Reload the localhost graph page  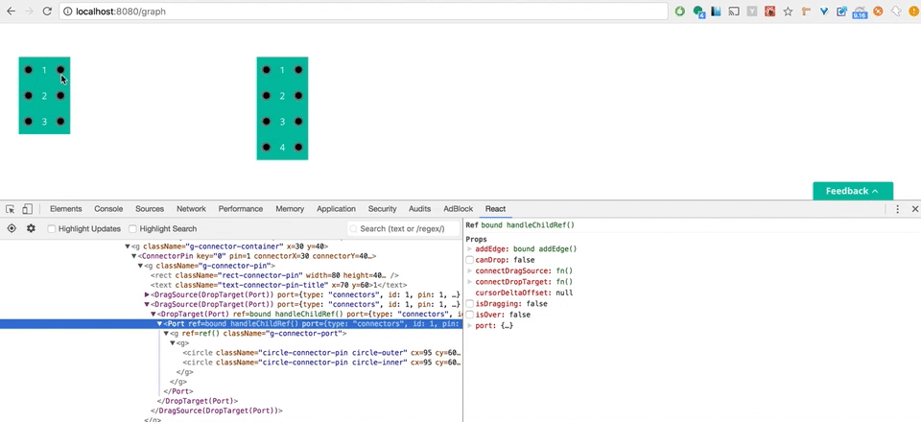[47, 12]
